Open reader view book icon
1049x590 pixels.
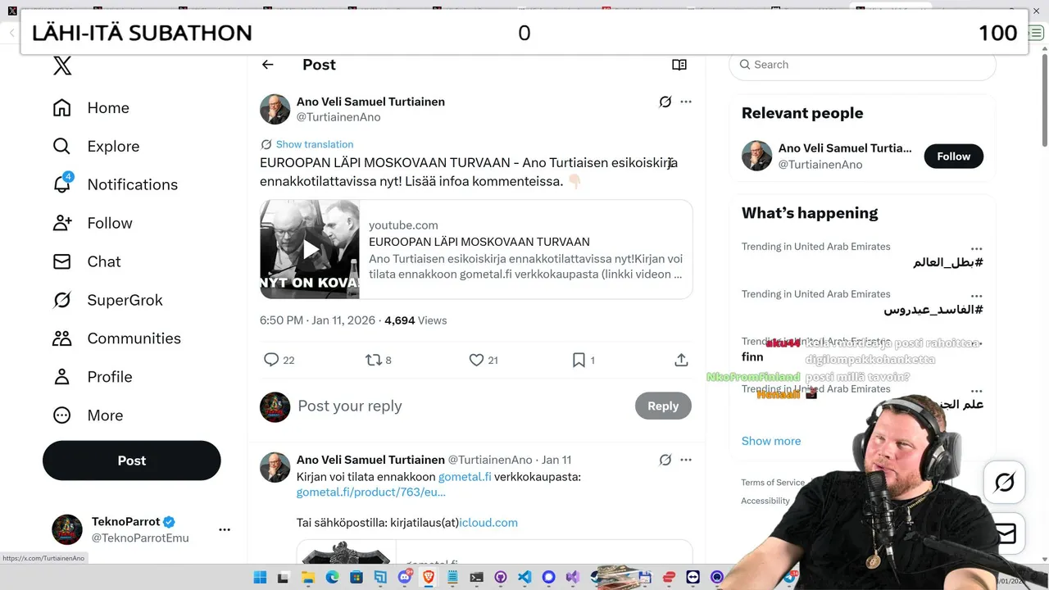click(x=679, y=65)
